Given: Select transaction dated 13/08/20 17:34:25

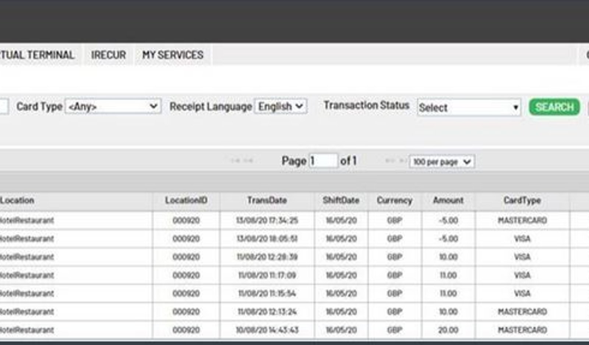Looking at the screenshot, I should click(267, 220).
